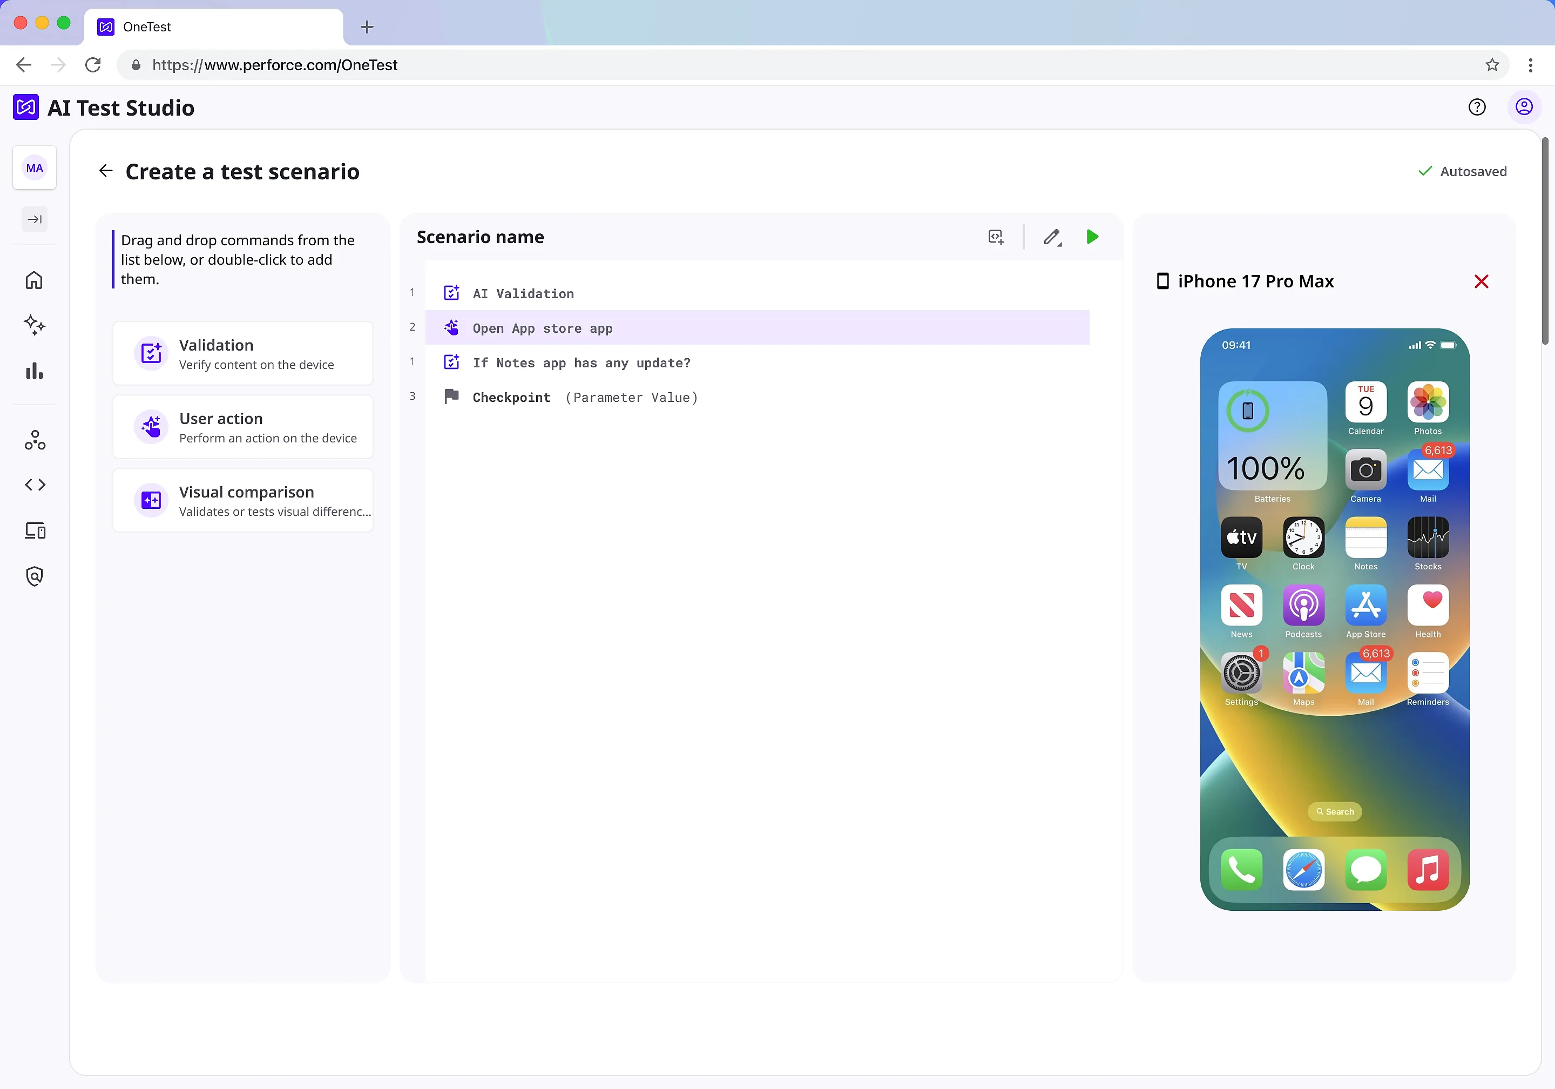Tap the Clock app icon
Screen dimensions: 1555x1089
[1303, 537]
